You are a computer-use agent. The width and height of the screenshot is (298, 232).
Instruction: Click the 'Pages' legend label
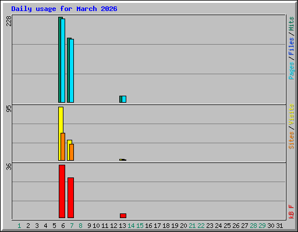(x=292, y=71)
